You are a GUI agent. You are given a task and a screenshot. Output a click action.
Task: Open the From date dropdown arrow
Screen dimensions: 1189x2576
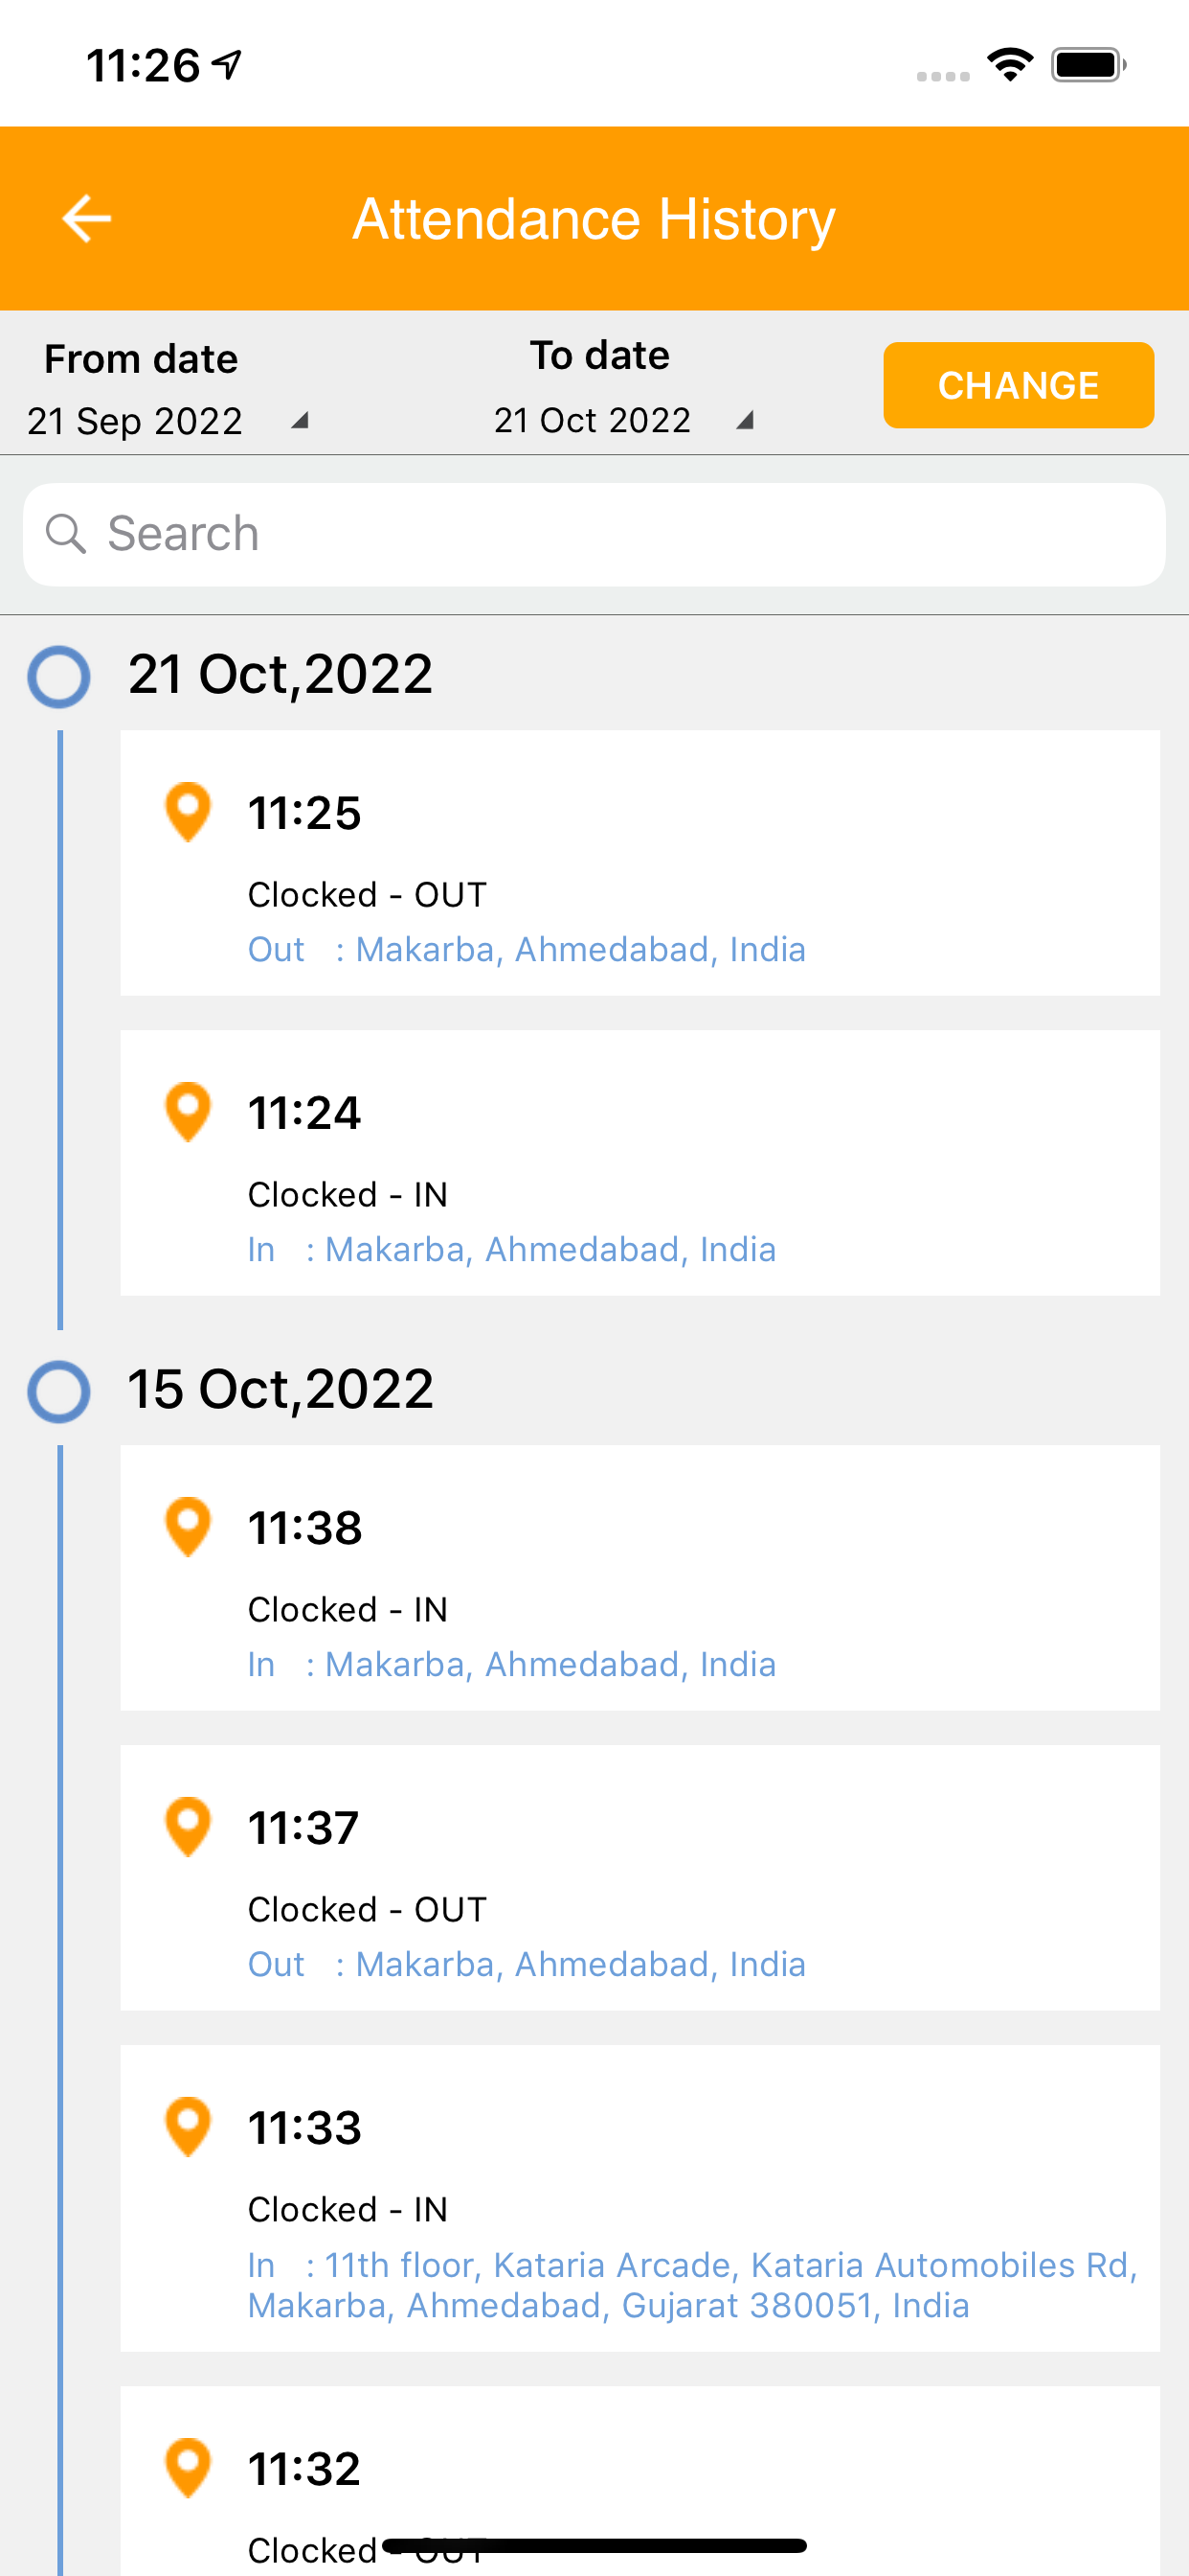point(299,421)
